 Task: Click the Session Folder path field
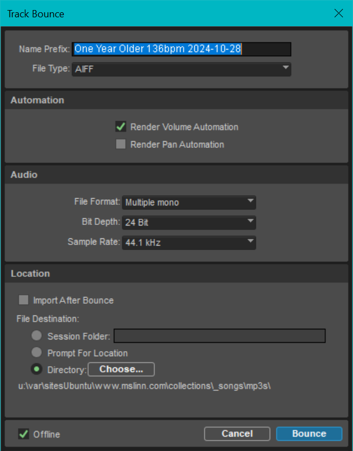(220, 336)
